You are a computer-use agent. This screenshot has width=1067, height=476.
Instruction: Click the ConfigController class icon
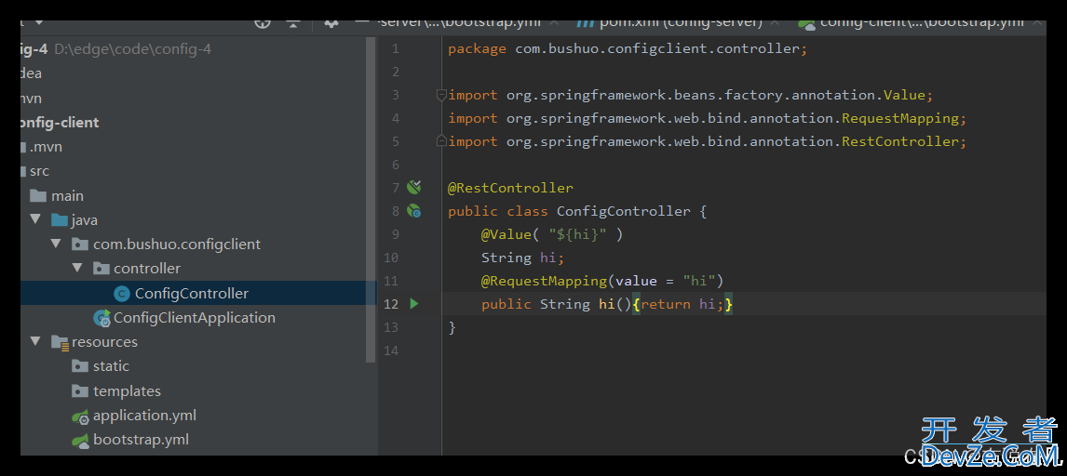[x=122, y=294]
